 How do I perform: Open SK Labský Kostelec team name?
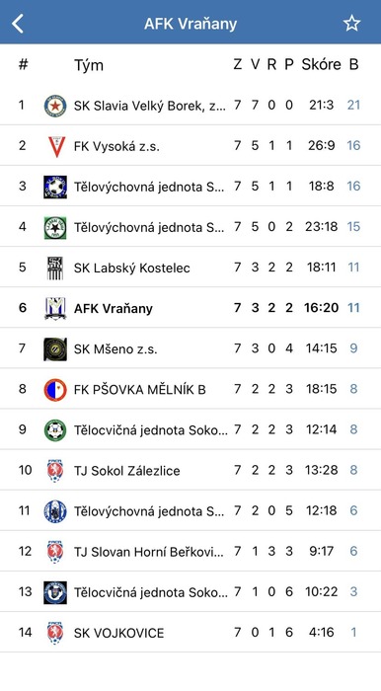[x=131, y=268]
